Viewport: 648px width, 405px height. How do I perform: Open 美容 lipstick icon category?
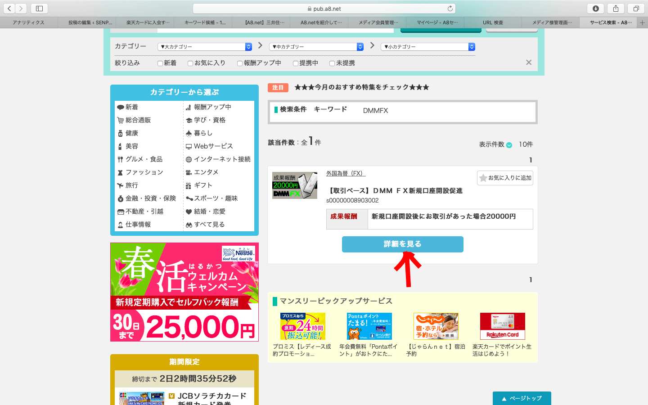coord(128,146)
